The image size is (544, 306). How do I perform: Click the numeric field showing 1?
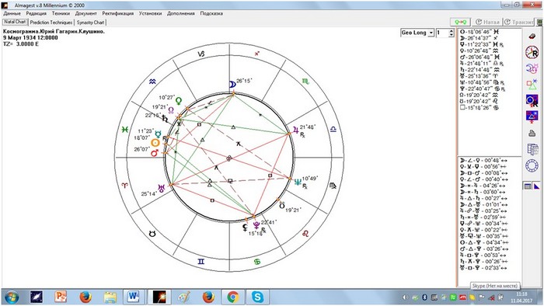[442, 33]
